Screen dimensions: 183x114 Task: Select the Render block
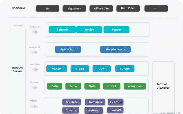117,30
